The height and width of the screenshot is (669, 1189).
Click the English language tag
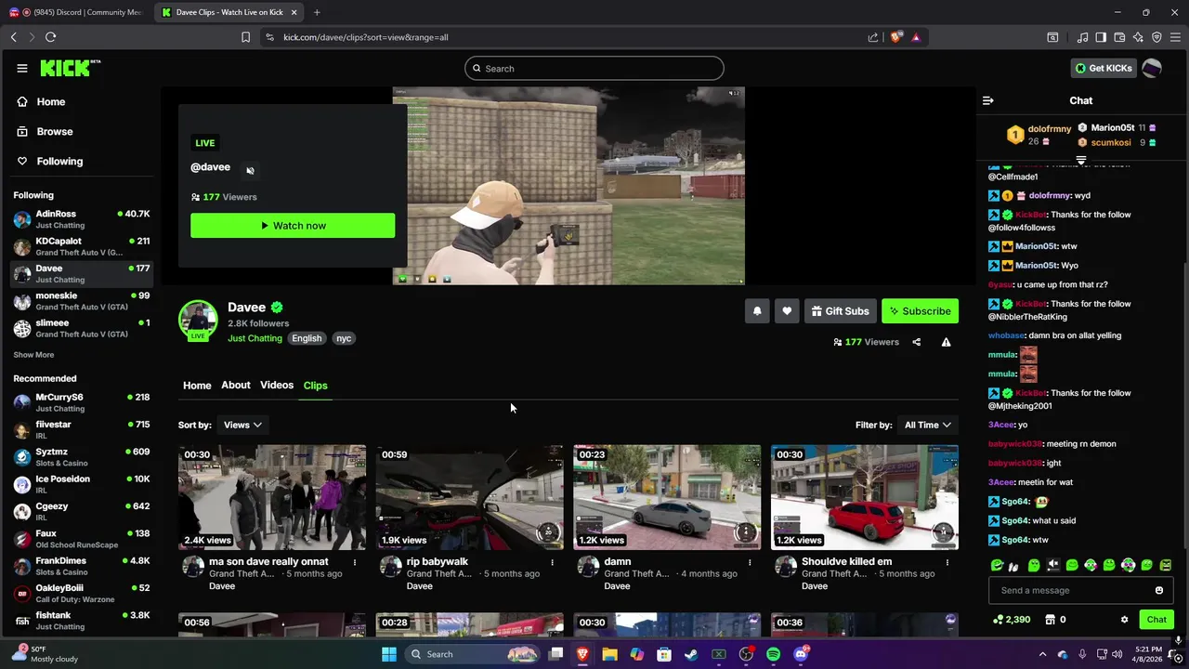307,338
